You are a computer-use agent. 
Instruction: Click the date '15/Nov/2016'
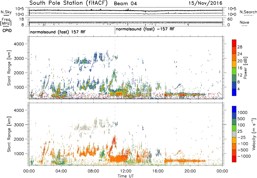(x=205, y=3)
